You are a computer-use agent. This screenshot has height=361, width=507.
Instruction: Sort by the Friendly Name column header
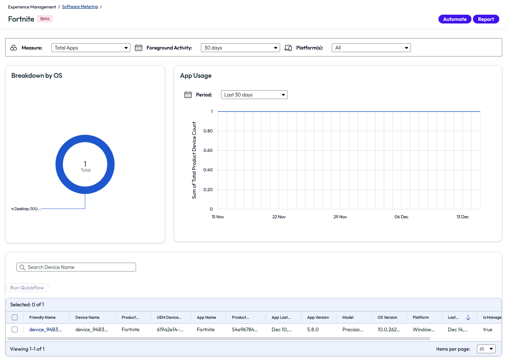(43, 317)
